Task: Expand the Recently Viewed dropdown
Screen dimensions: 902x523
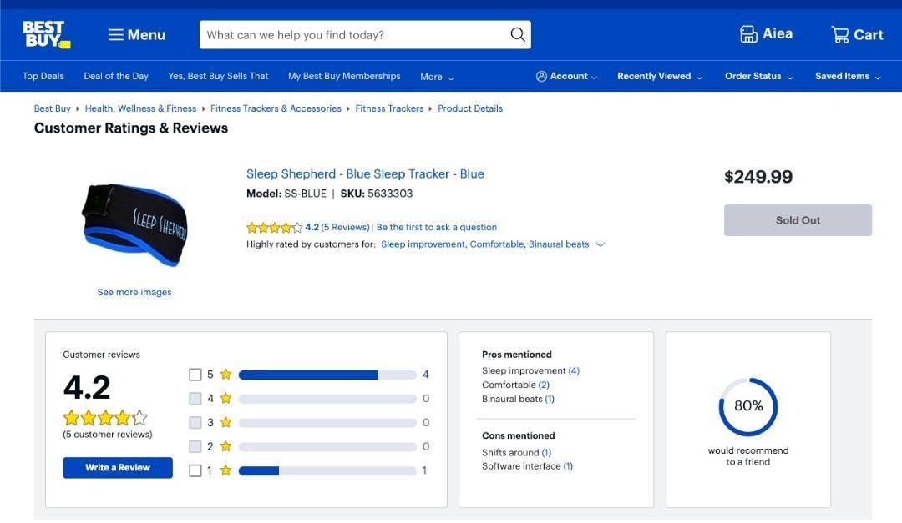Action: click(x=660, y=77)
